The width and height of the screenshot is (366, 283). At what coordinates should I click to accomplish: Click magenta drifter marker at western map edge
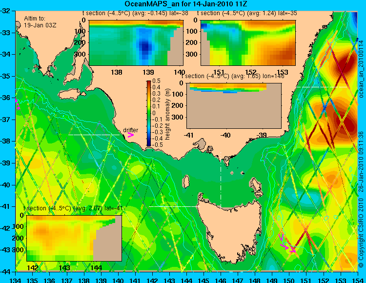pyautogui.click(x=17, y=105)
